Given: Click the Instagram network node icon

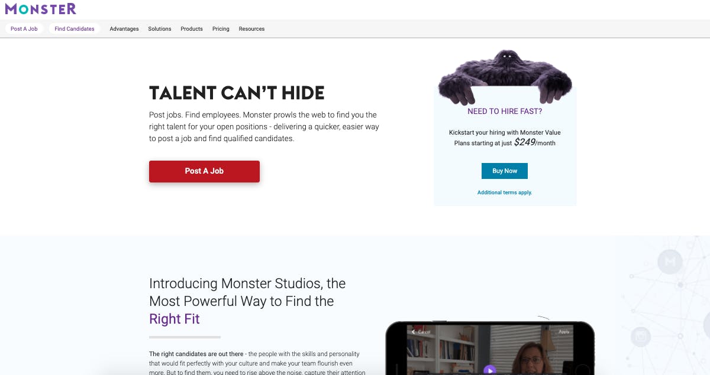Looking at the screenshot, I should click(x=640, y=337).
